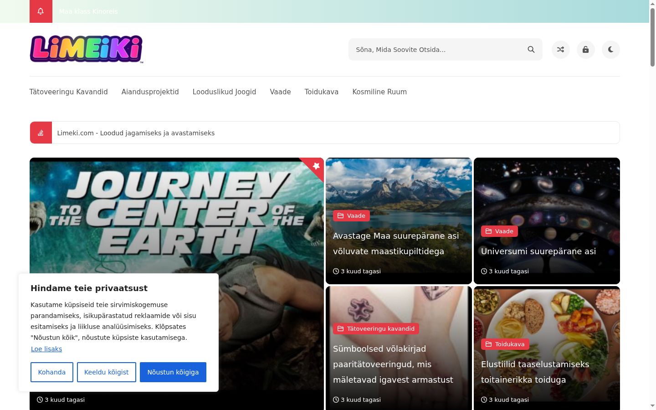The width and height of the screenshot is (656, 410).
Task: Open article "Elustiilid taaselustamiseks toitainerikka toiduga"
Action: [535, 372]
